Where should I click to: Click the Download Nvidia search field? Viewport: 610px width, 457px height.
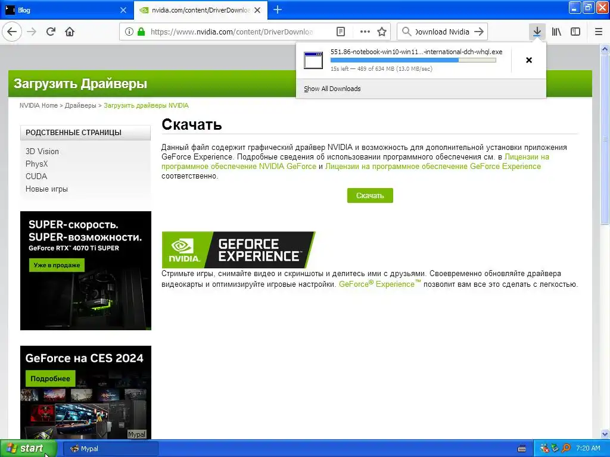click(442, 32)
